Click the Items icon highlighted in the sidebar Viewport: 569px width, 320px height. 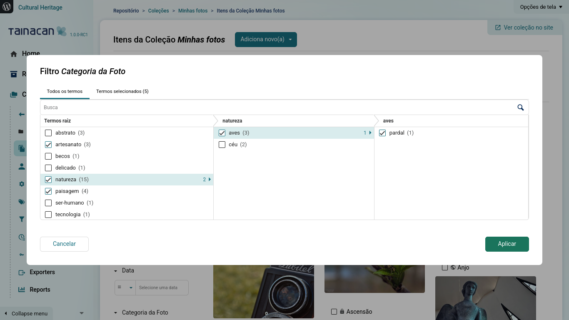click(21, 148)
